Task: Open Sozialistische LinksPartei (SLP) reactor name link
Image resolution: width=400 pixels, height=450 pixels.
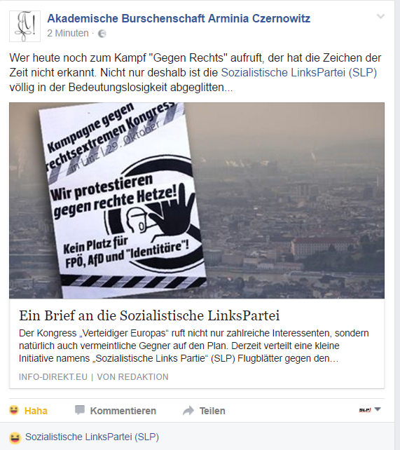Action: point(92,437)
